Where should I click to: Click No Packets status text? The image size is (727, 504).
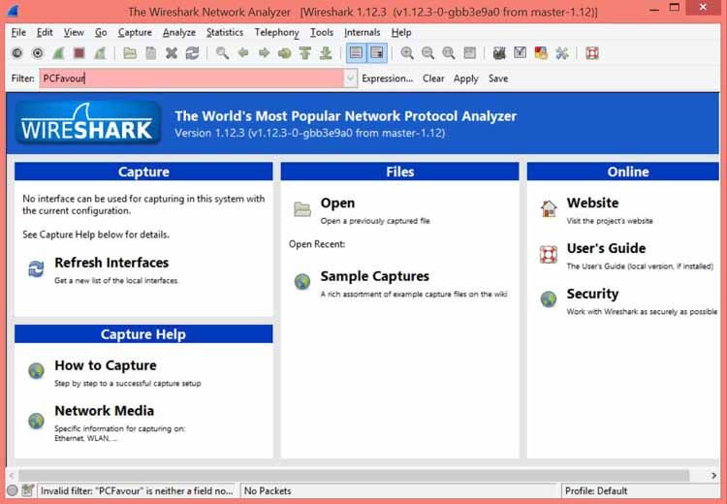pyautogui.click(x=268, y=491)
